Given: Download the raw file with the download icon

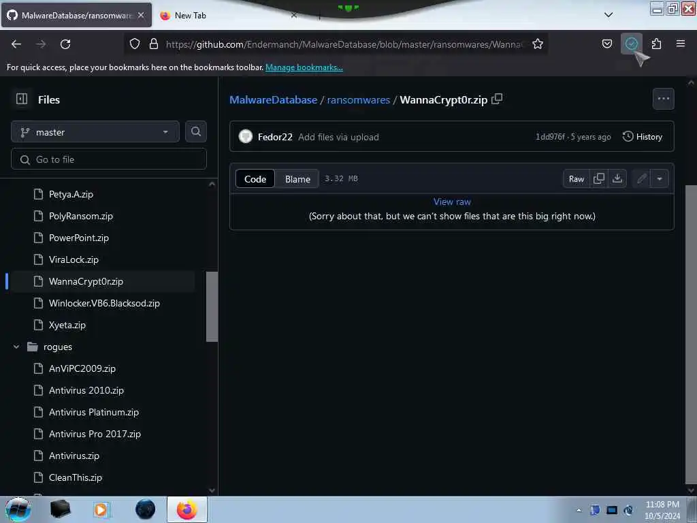Looking at the screenshot, I should [617, 178].
